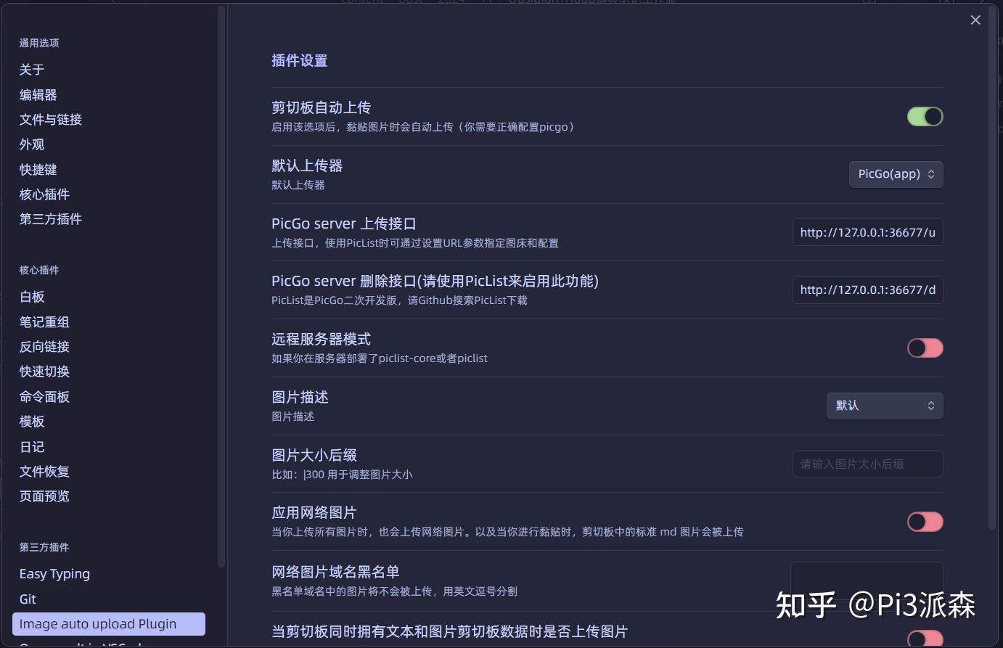
Task: Open the 图片描述 默认 dropdown
Action: (x=884, y=406)
